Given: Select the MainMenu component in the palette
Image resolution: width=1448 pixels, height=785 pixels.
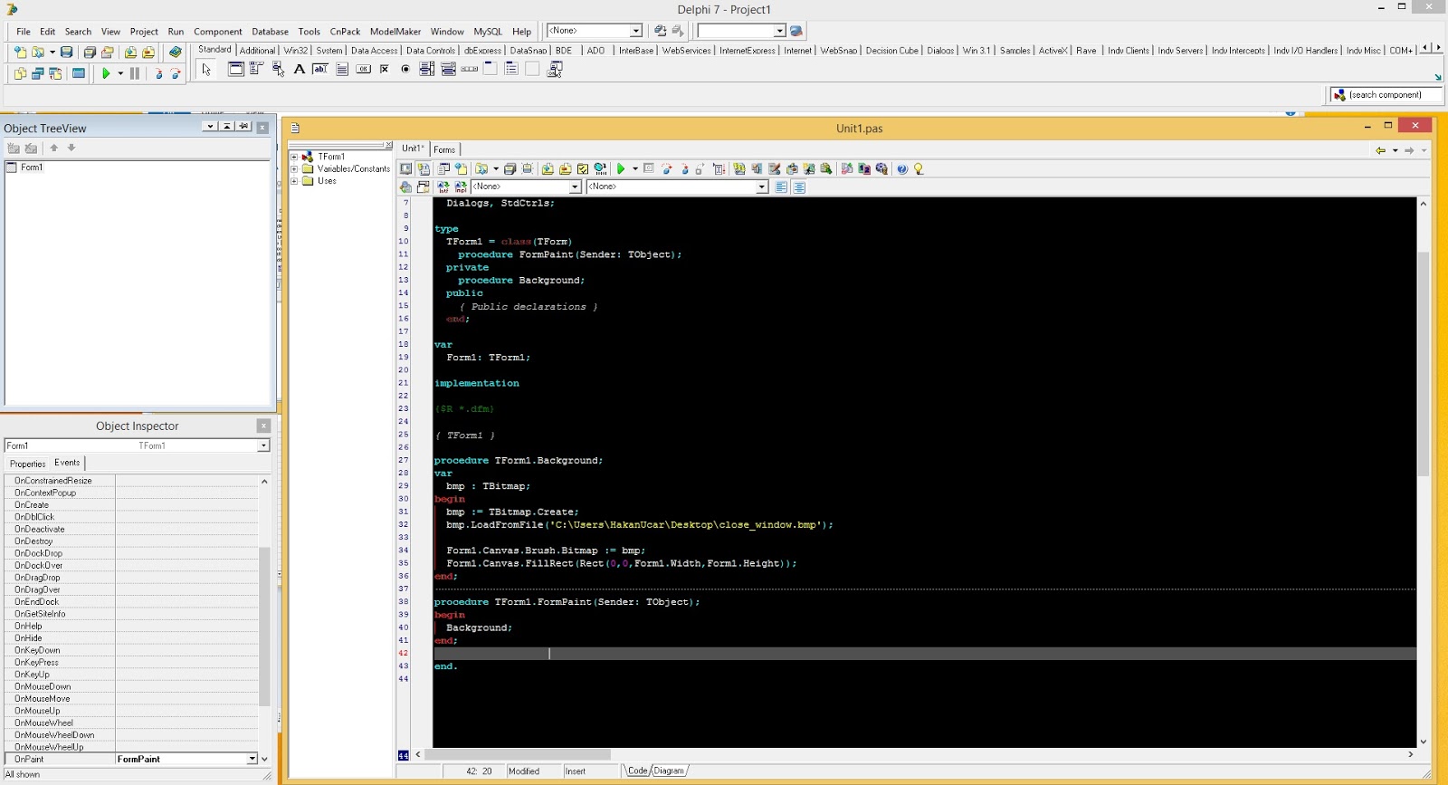Looking at the screenshot, I should (257, 69).
